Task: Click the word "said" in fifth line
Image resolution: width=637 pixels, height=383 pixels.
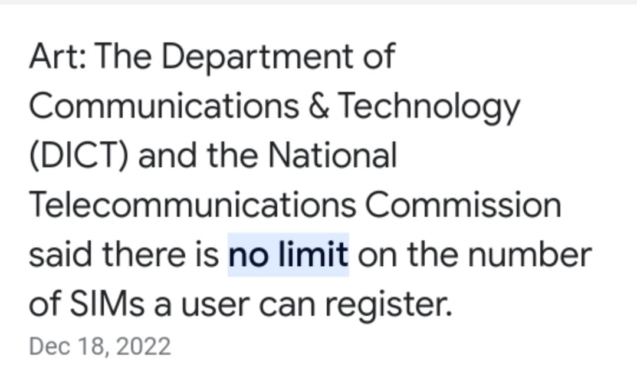Action: (61, 255)
